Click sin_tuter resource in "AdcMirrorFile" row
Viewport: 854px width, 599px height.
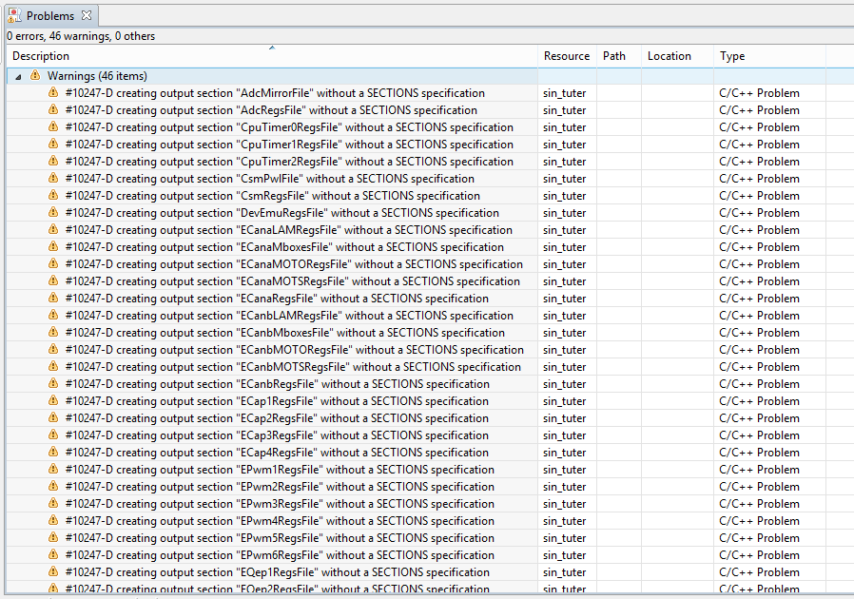point(564,93)
